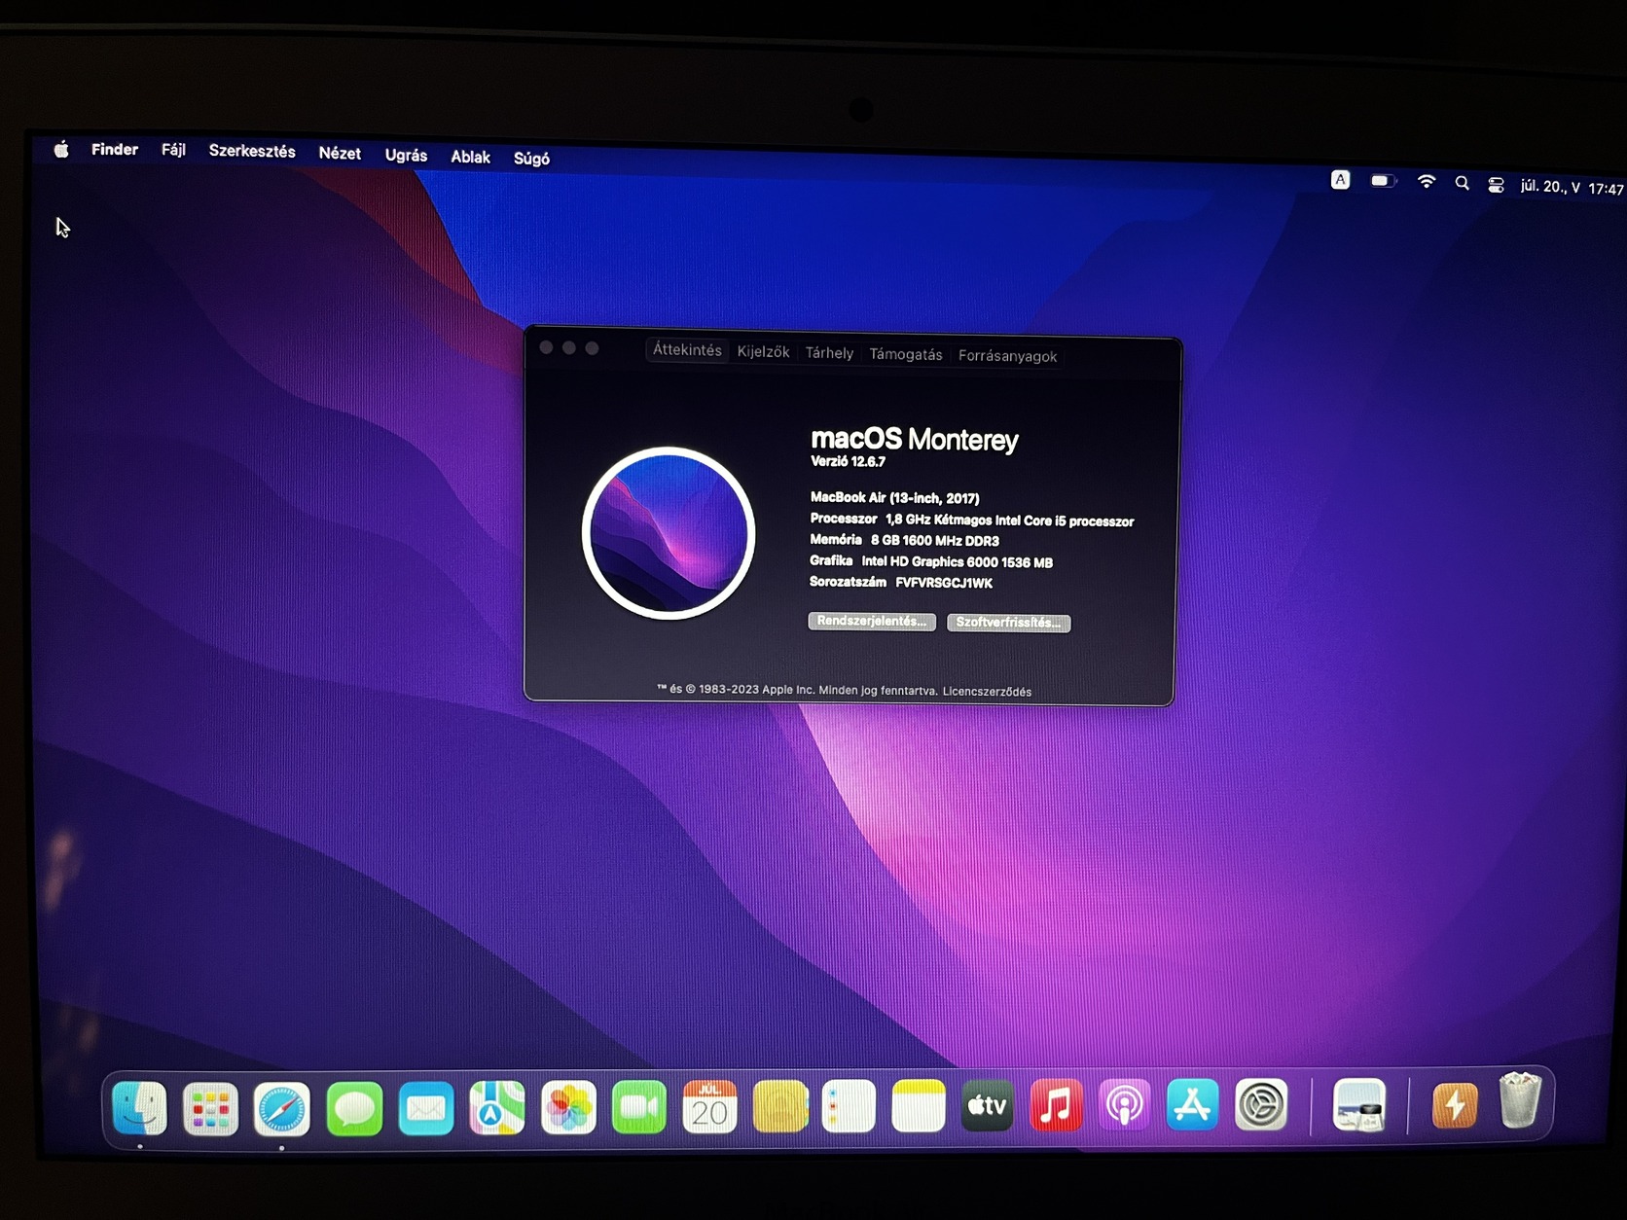Open Mail from the Dock
The height and width of the screenshot is (1220, 1627).
pos(426,1108)
